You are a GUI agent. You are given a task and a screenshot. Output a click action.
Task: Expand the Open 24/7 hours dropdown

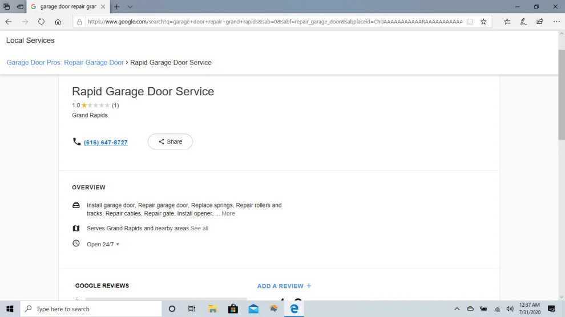coord(103,245)
